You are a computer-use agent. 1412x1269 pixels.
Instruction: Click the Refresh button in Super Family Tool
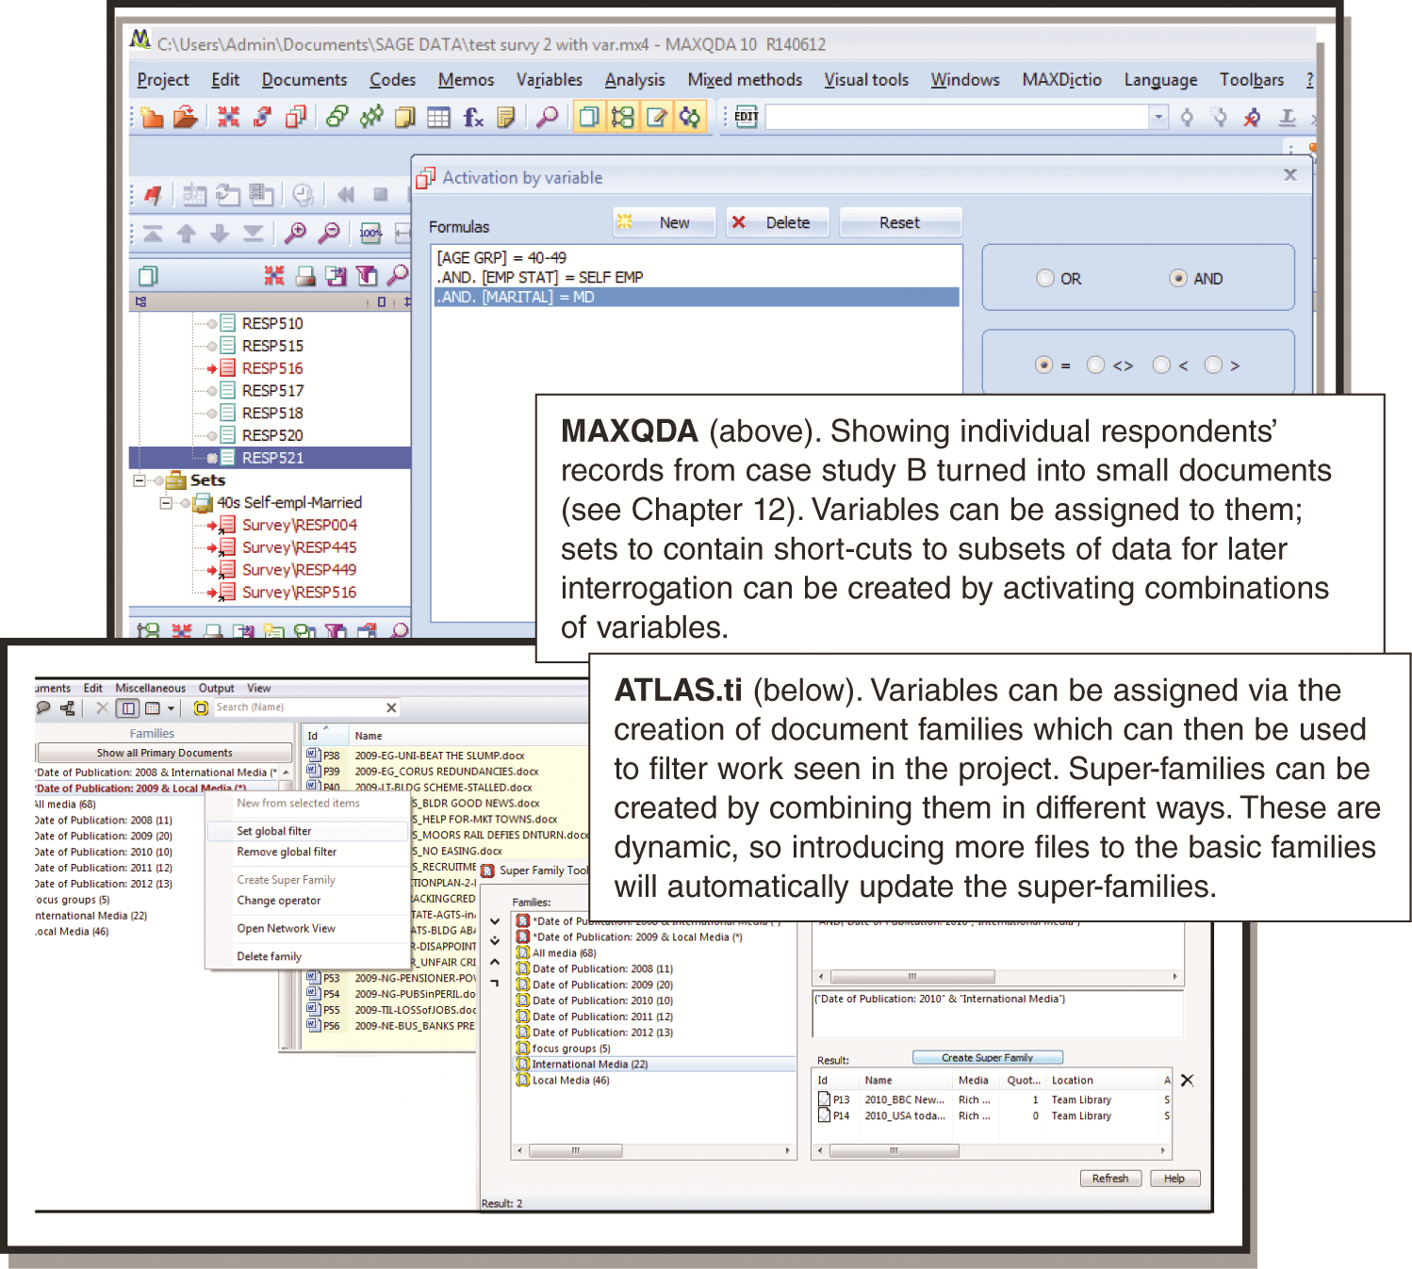(x=1110, y=1179)
